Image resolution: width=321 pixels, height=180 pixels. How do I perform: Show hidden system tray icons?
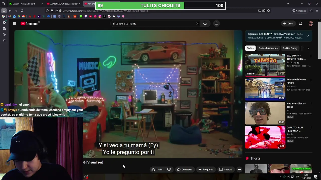(280, 177)
